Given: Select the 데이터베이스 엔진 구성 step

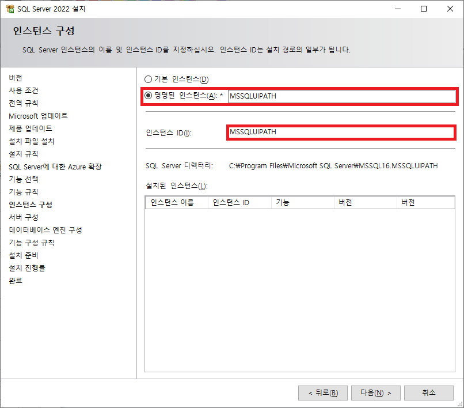Looking at the screenshot, I should pyautogui.click(x=45, y=230).
